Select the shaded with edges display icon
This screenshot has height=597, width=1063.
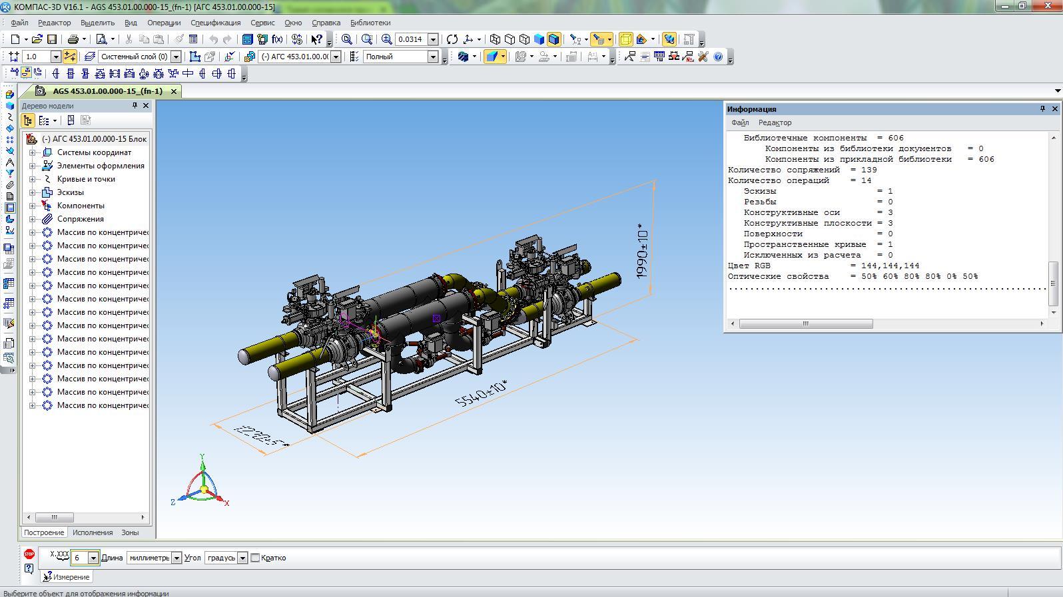coord(553,39)
